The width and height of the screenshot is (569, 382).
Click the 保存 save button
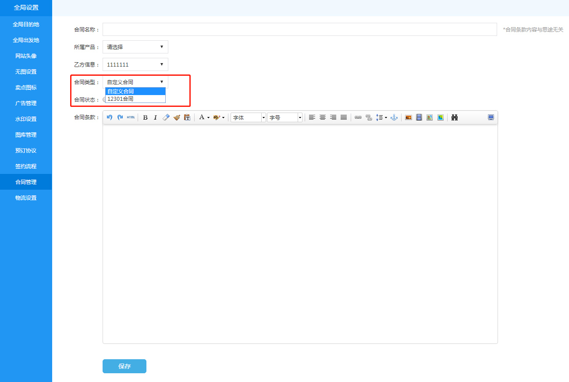124,366
